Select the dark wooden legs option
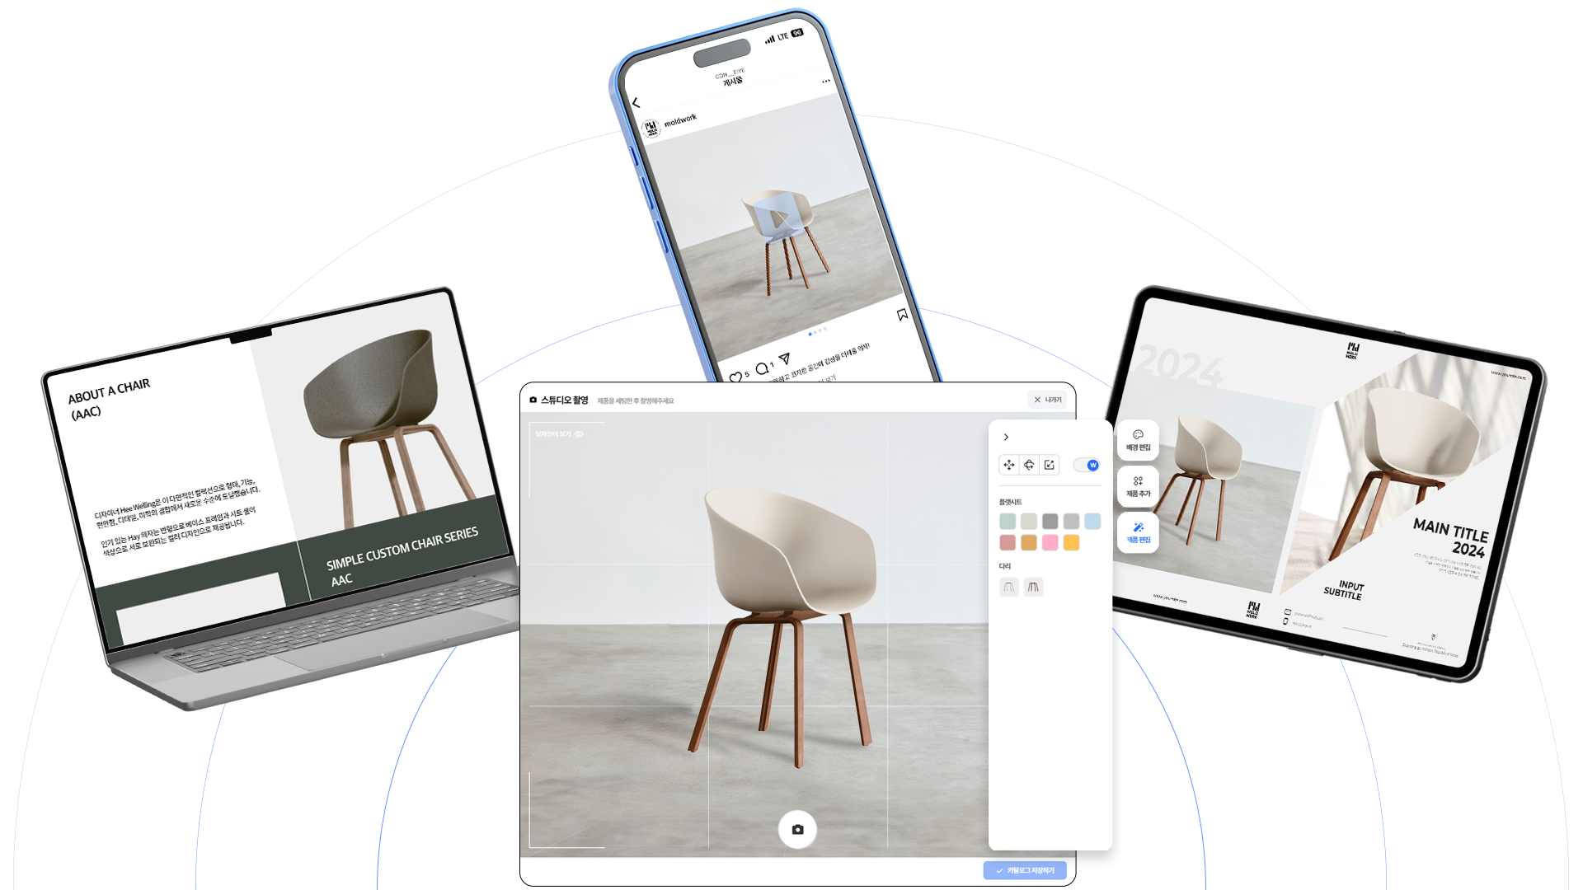This screenshot has height=890, width=1583. pyautogui.click(x=1033, y=587)
